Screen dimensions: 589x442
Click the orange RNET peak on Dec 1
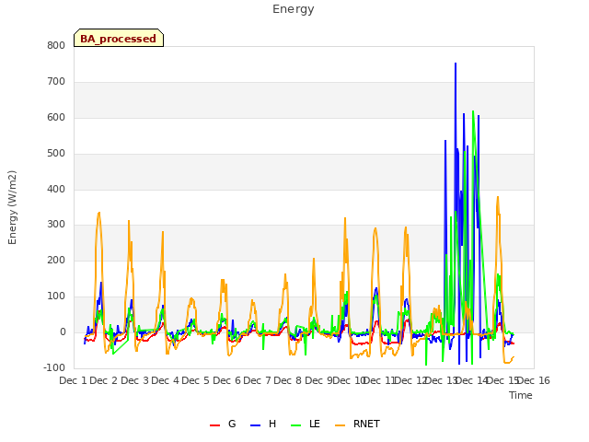[x=98, y=214]
